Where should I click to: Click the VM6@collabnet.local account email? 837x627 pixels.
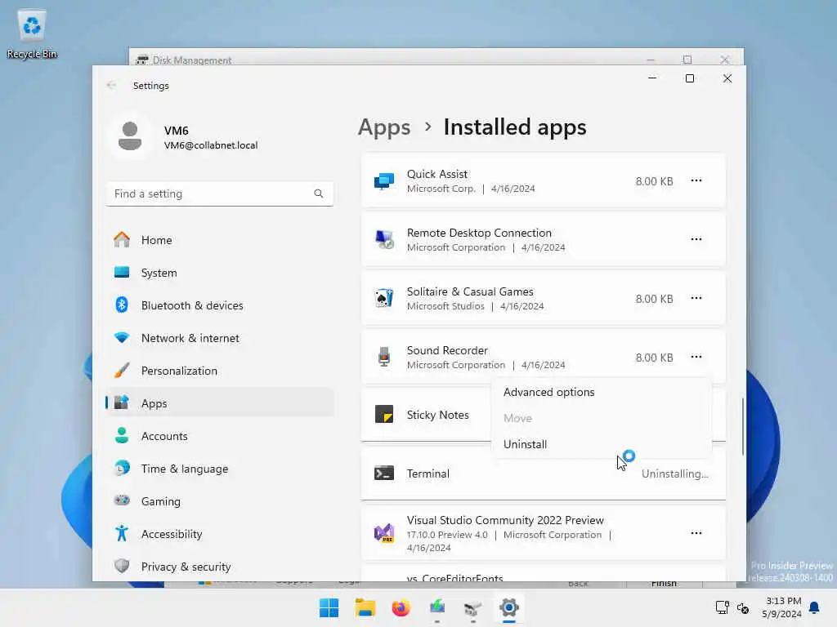click(x=211, y=145)
